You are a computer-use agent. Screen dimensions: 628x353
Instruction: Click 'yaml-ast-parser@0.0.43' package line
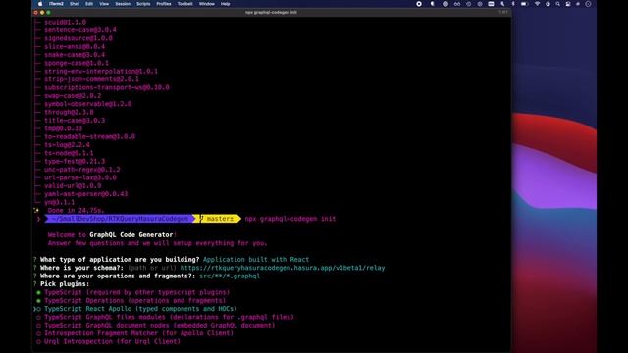tap(85, 194)
